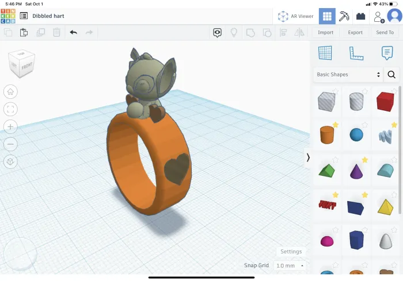Switch to Blocks pickaxe mode

pyautogui.click(x=344, y=16)
